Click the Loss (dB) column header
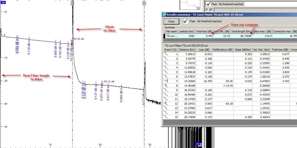Screen dimensions: 297x148 pyautogui.click(x=204, y=50)
